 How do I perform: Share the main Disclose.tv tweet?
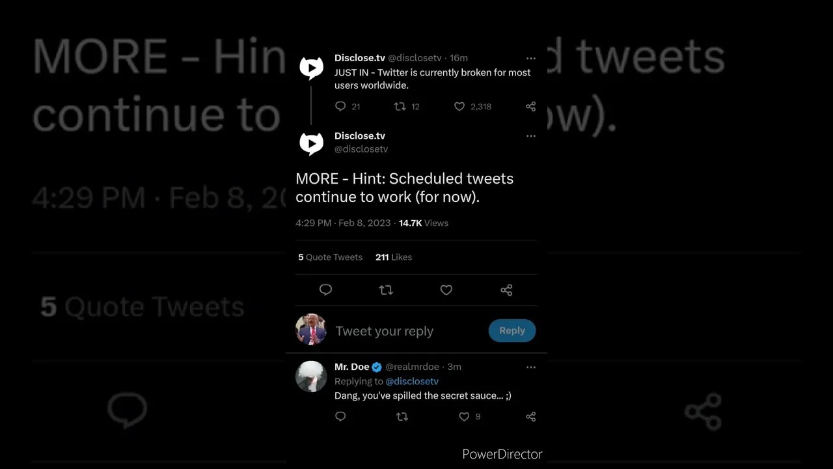[506, 290]
